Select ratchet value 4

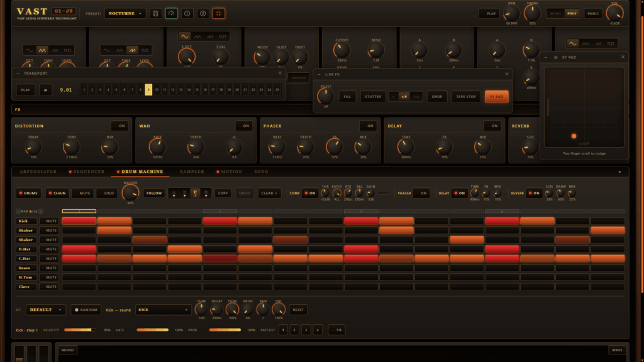coord(318,330)
